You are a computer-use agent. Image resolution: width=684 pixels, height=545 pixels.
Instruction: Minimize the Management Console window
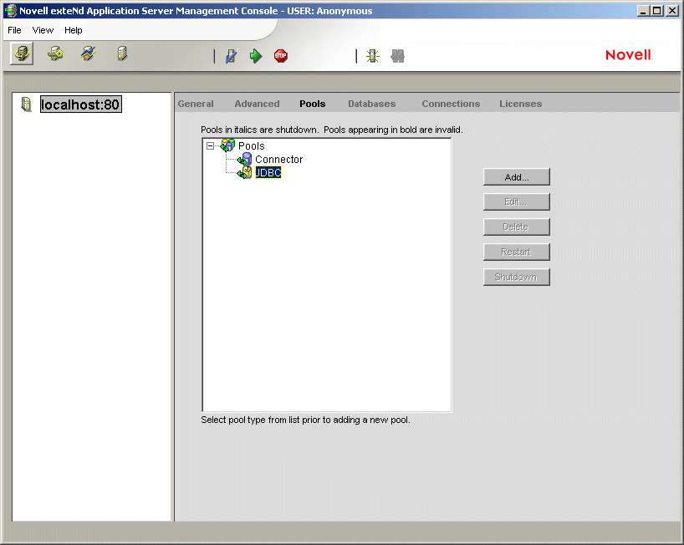coord(642,11)
